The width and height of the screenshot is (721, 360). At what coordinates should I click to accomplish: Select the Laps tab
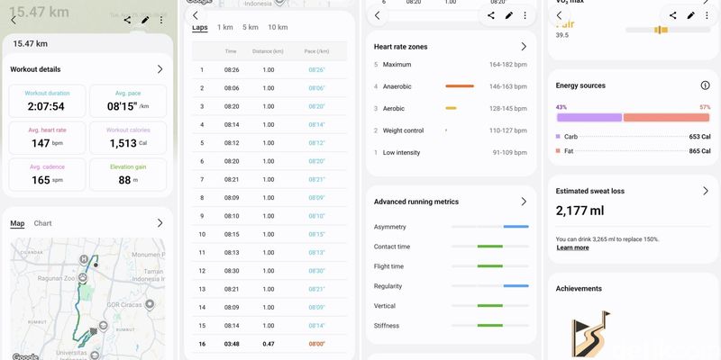click(x=199, y=28)
